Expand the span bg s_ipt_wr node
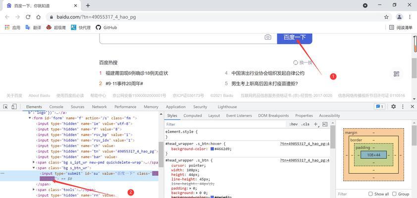 click(x=34, y=162)
